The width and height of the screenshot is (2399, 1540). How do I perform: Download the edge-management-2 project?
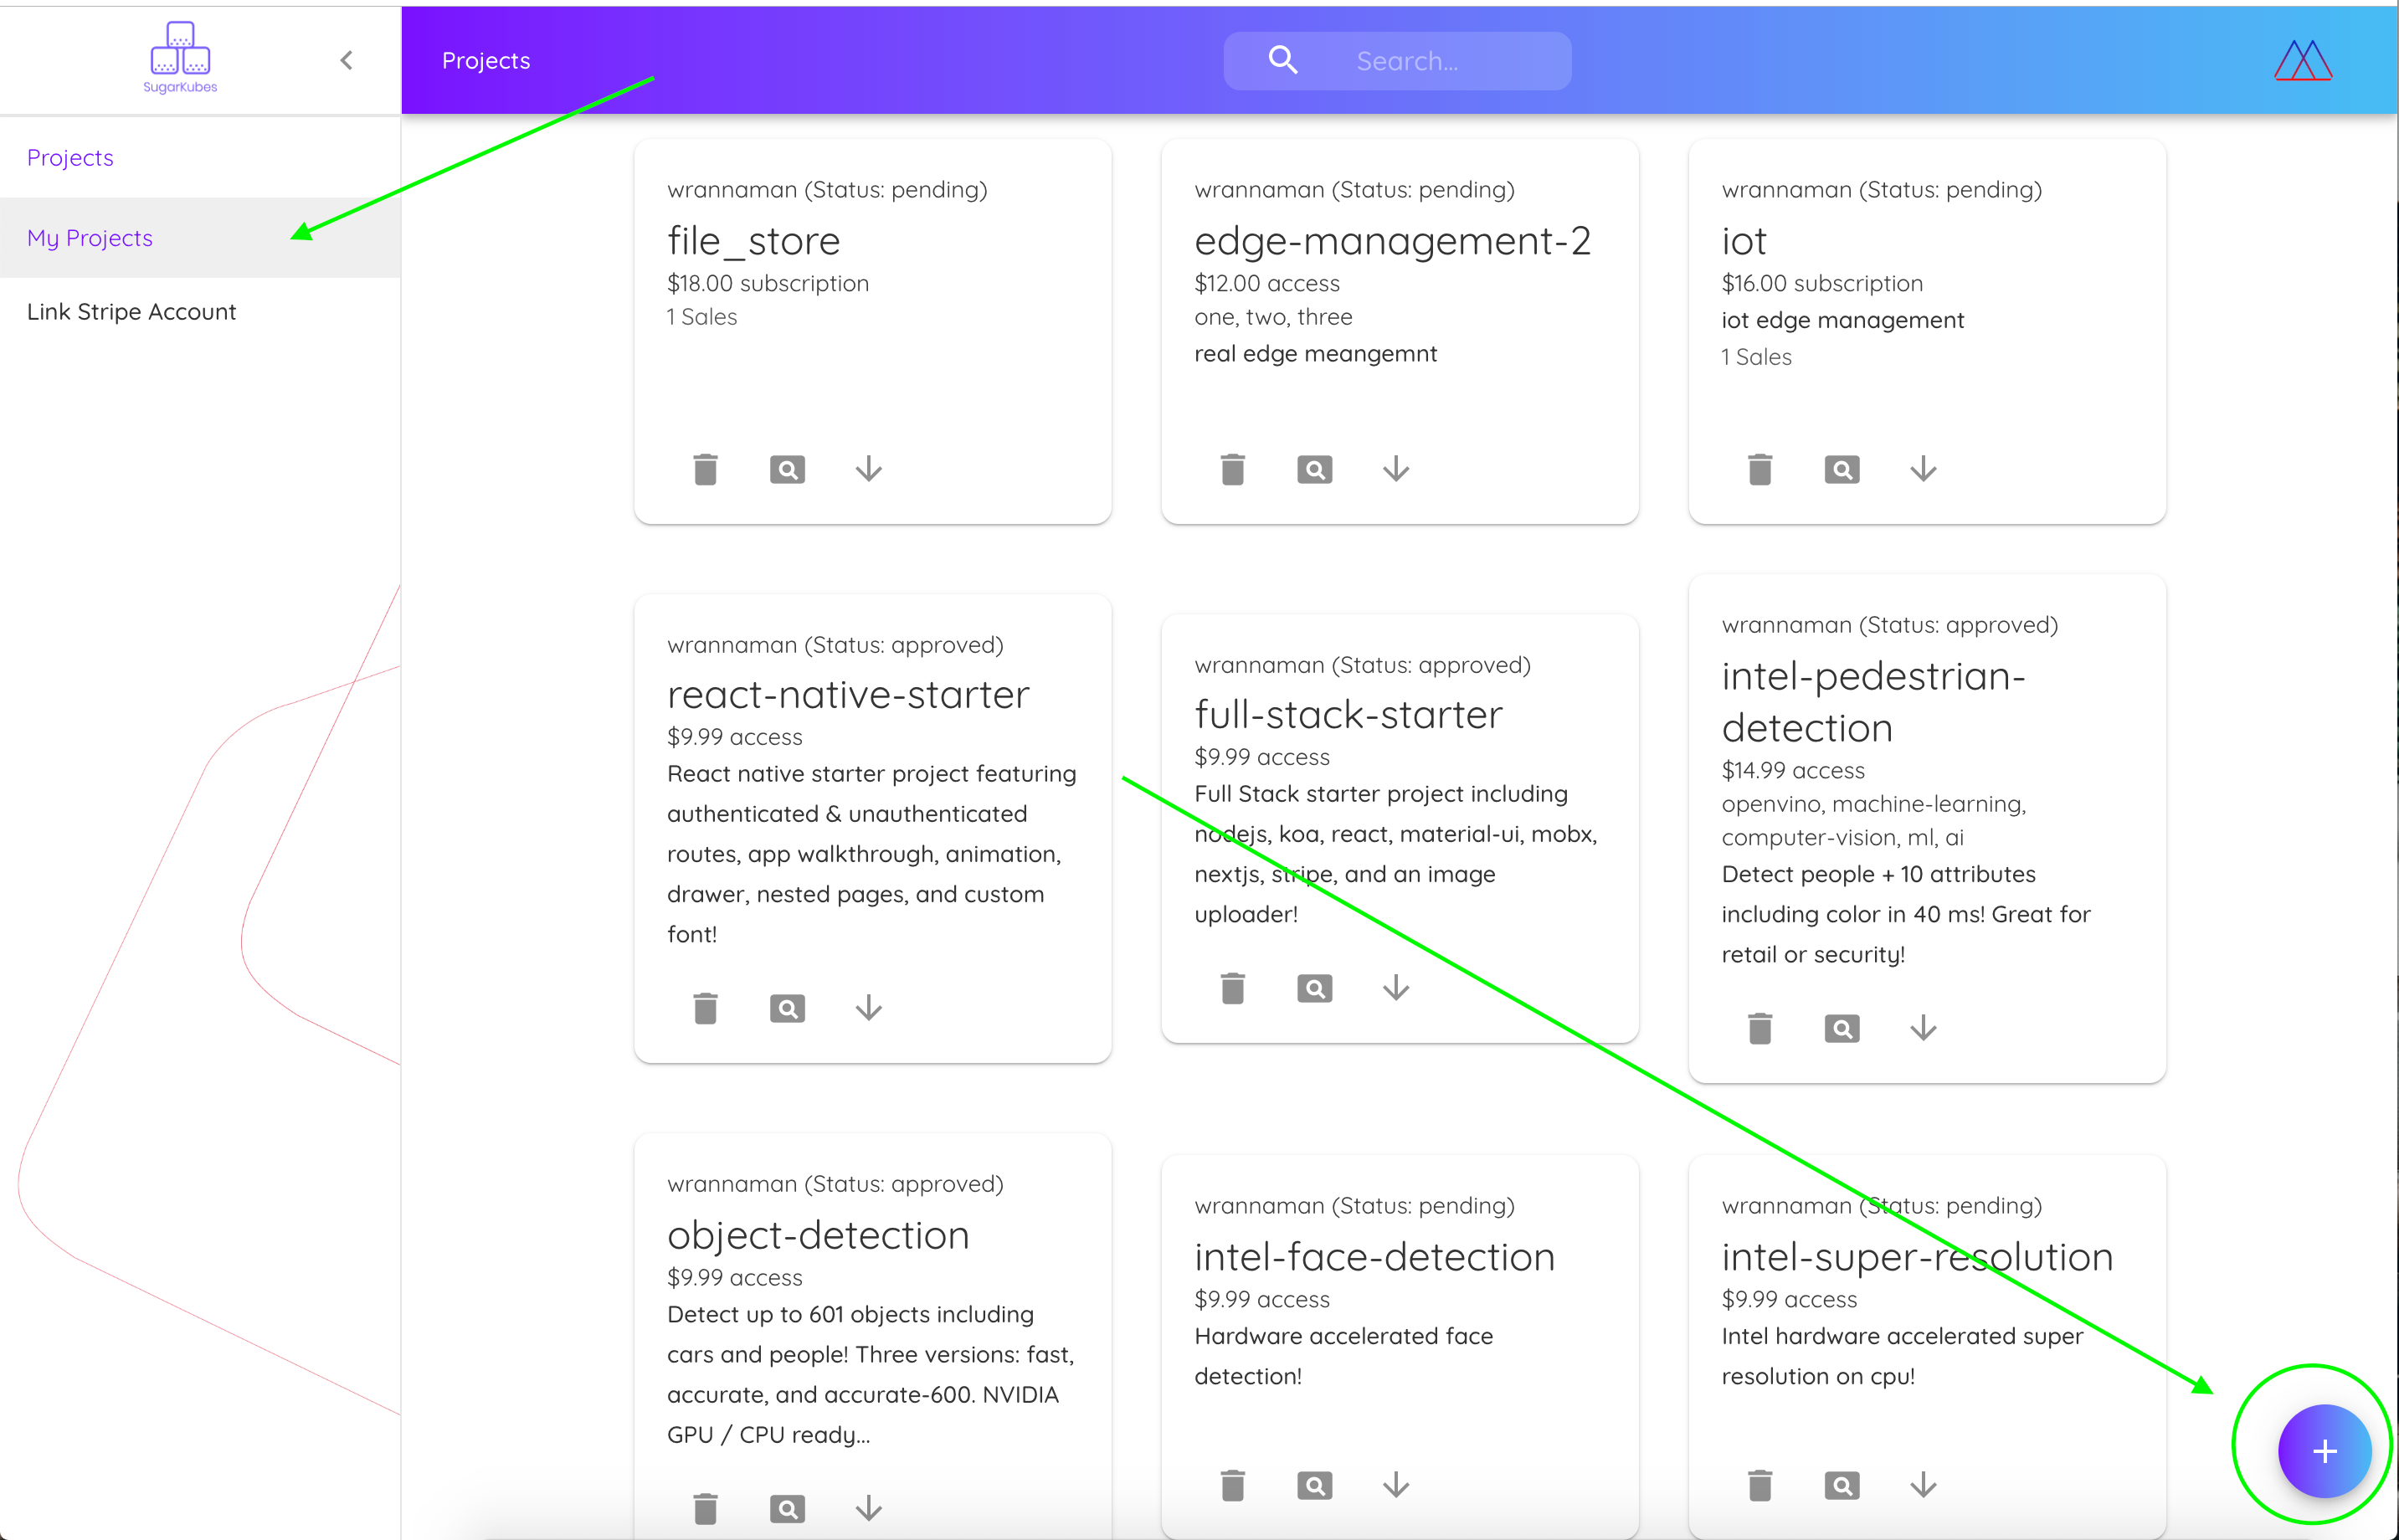click(x=1396, y=468)
